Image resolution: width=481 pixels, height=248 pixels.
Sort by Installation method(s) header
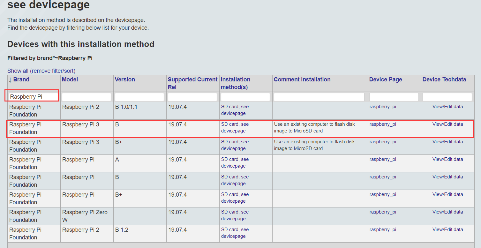click(x=236, y=83)
